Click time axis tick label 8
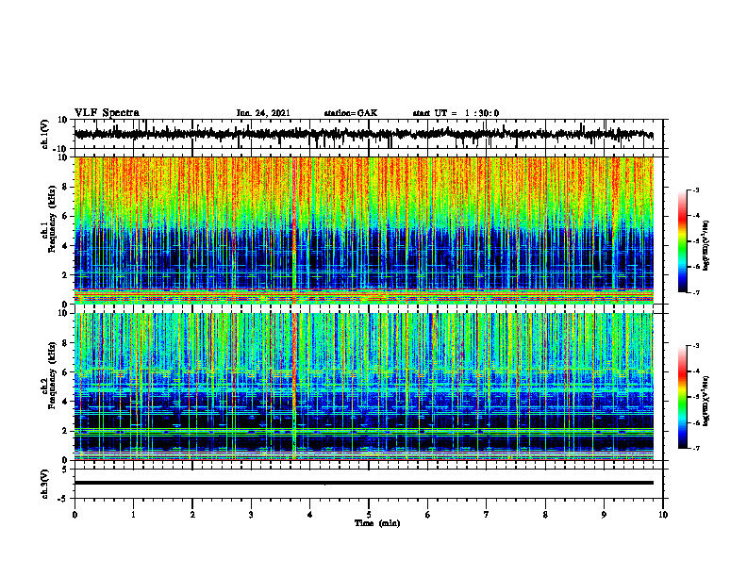Viewport: 747px width, 577px height. (545, 515)
